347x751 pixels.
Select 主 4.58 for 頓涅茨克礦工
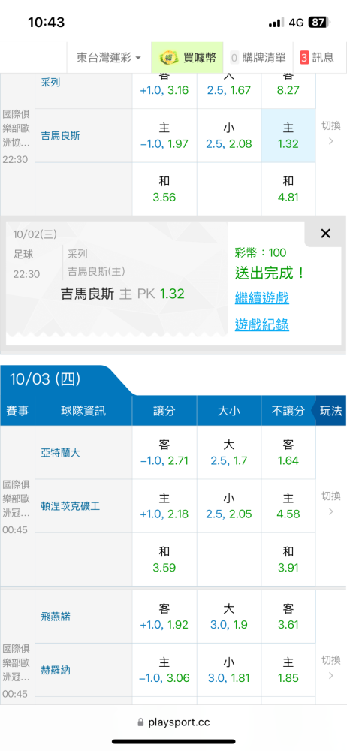click(x=288, y=506)
